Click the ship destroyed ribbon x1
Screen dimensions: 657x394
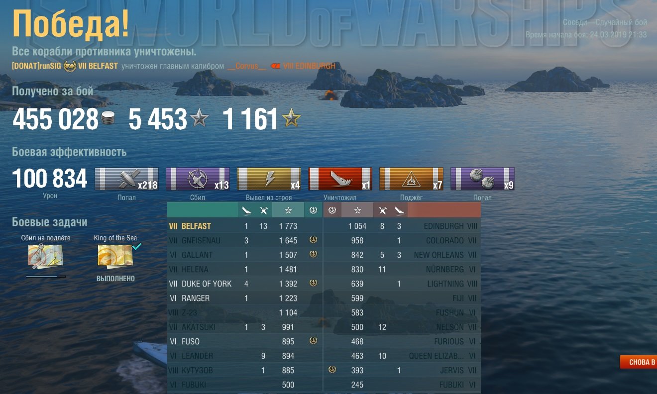click(340, 179)
